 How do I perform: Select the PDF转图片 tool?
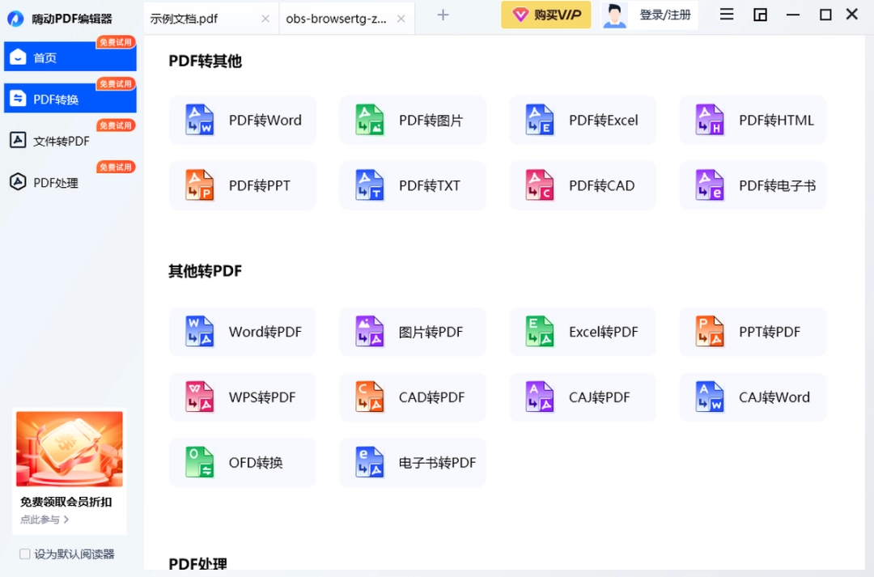(412, 120)
